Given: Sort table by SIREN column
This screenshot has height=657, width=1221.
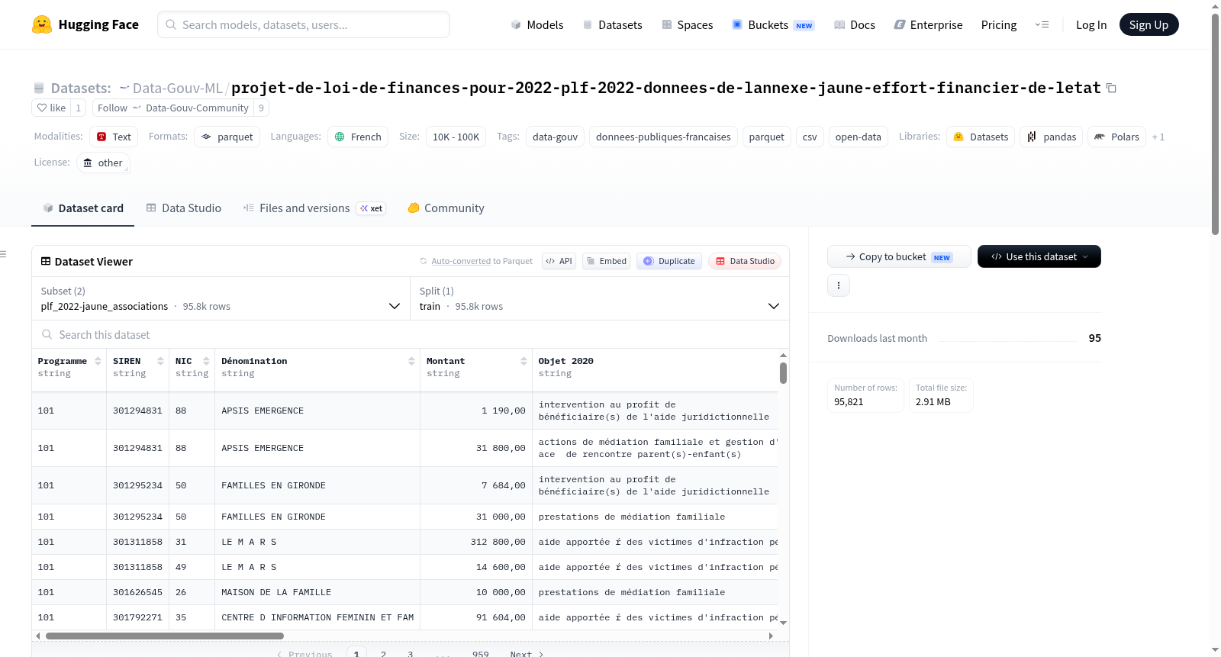Looking at the screenshot, I should click(160, 361).
